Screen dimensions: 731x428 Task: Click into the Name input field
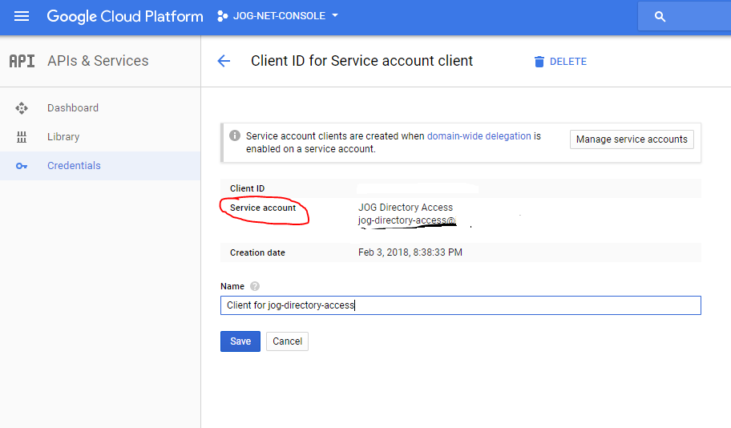tap(461, 305)
